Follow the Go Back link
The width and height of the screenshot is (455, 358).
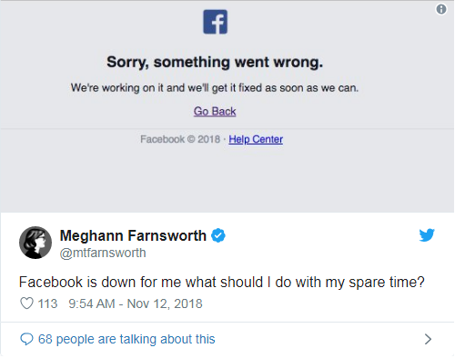pyautogui.click(x=215, y=111)
